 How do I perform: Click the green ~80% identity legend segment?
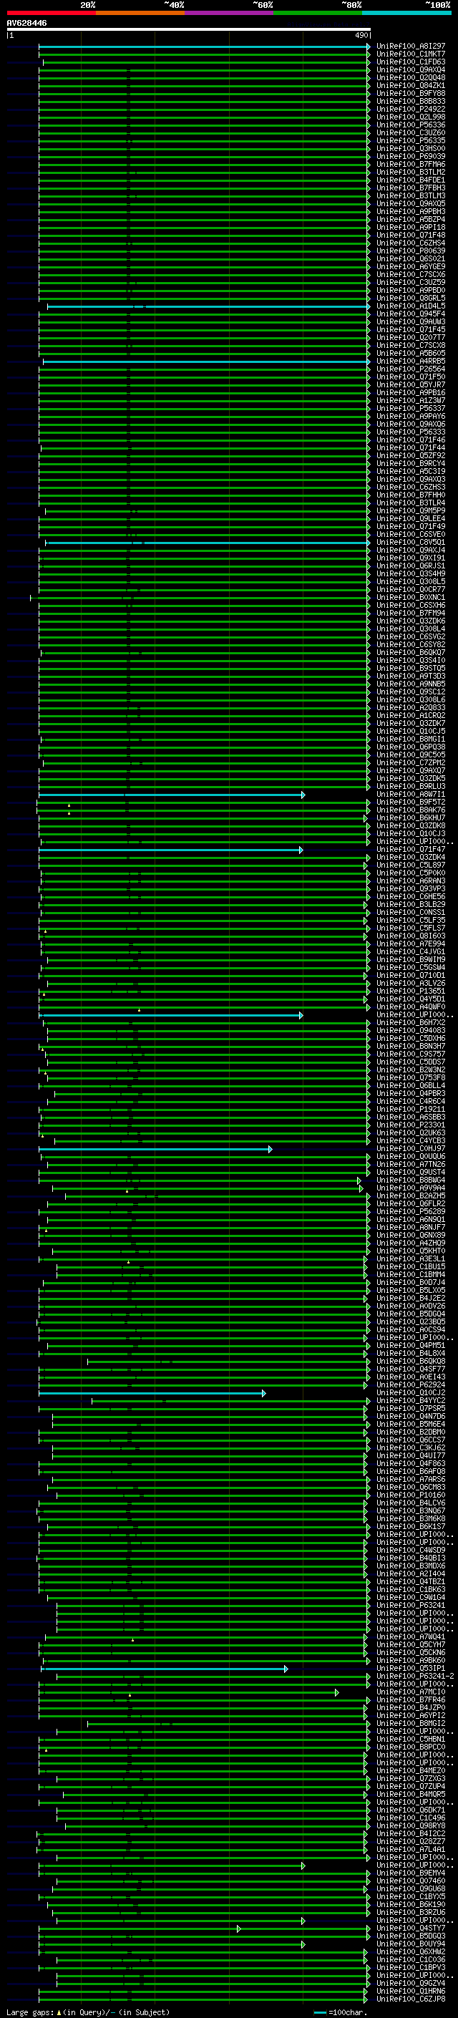(x=317, y=13)
